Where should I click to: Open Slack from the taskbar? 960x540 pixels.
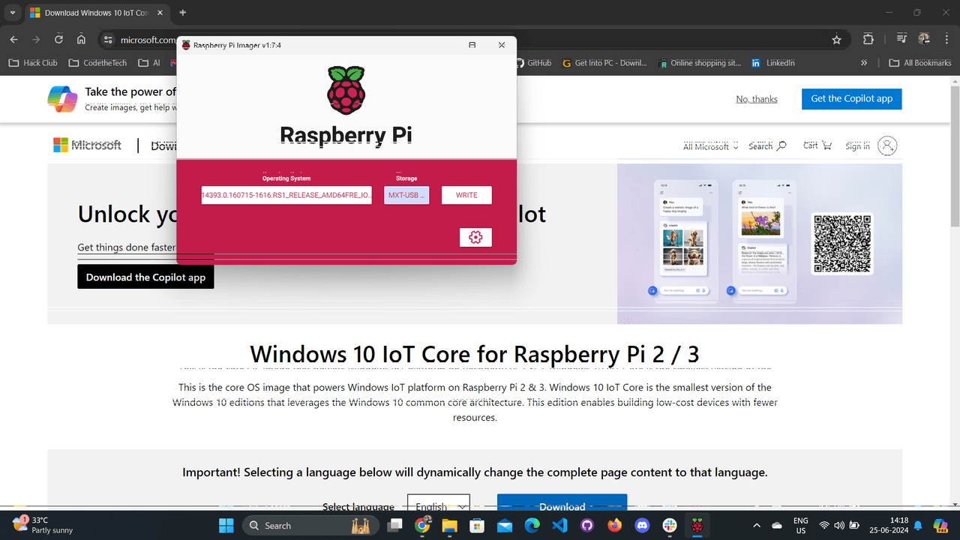(670, 526)
